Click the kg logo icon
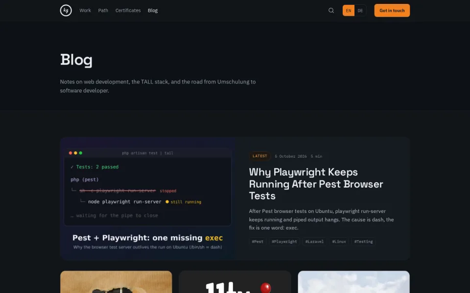Screen dimensions: 470x293 pyautogui.click(x=66, y=10)
